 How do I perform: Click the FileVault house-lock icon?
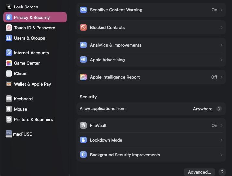point(83,125)
